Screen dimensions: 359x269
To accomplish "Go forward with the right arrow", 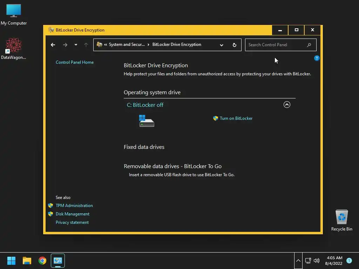I will (x=65, y=45).
